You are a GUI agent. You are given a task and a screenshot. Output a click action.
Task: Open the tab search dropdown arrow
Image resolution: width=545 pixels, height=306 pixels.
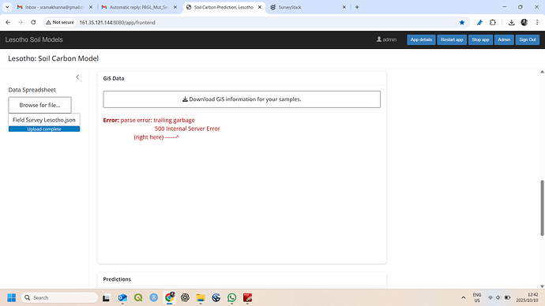coord(7,7)
